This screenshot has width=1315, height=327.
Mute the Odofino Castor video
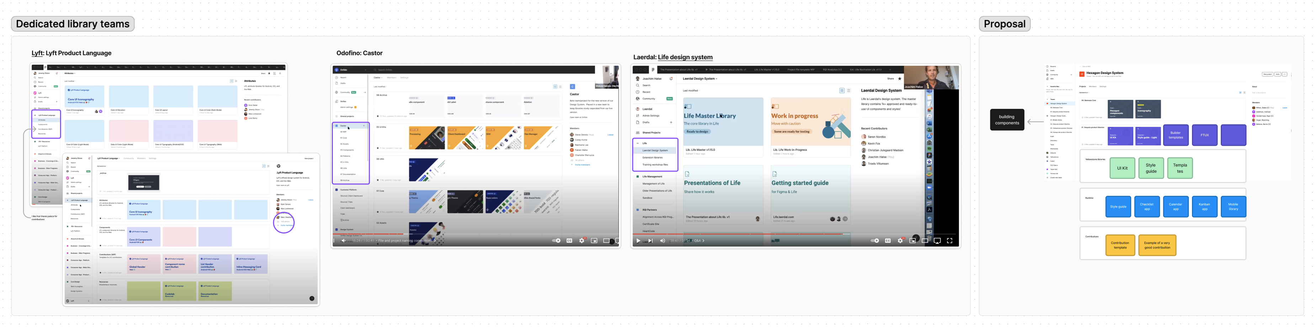coord(344,241)
